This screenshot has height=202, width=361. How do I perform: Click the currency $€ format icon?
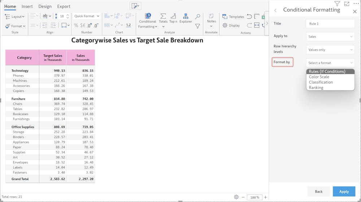coord(83,26)
